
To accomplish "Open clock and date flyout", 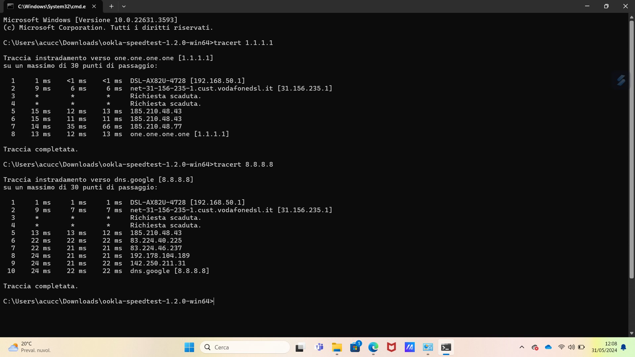I will point(604,347).
